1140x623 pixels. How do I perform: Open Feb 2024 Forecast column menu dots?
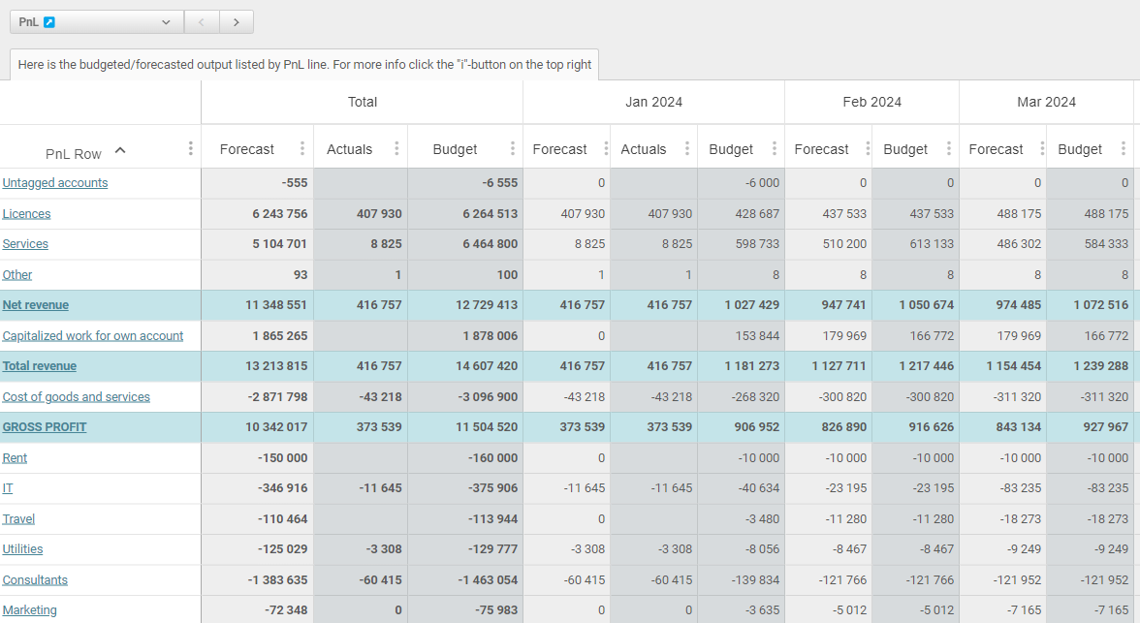click(x=862, y=149)
